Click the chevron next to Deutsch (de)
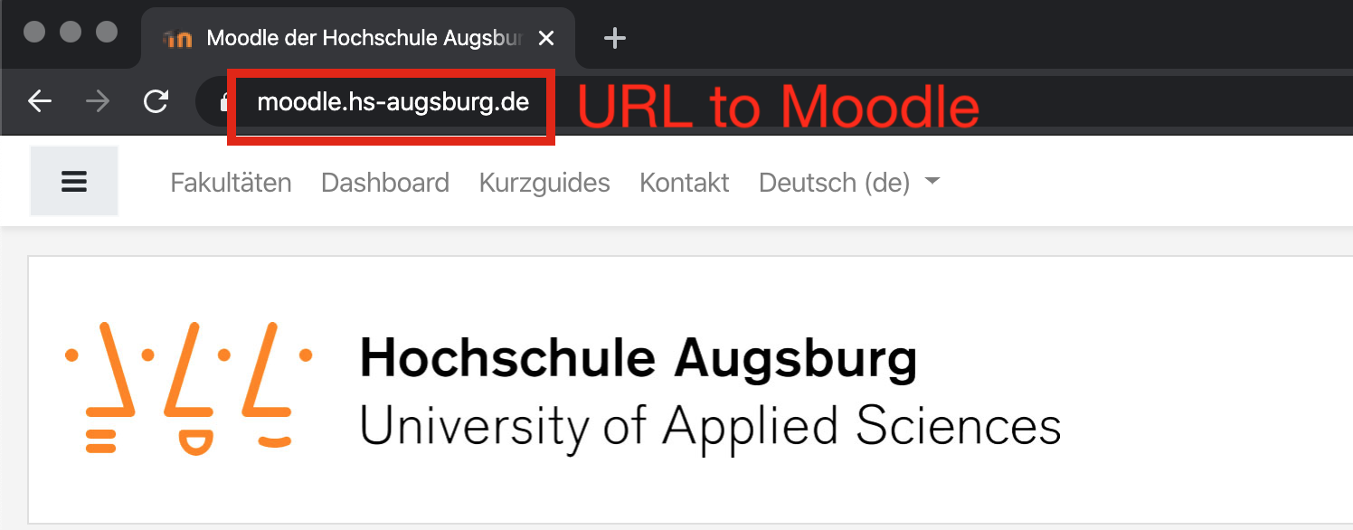 pos(934,182)
